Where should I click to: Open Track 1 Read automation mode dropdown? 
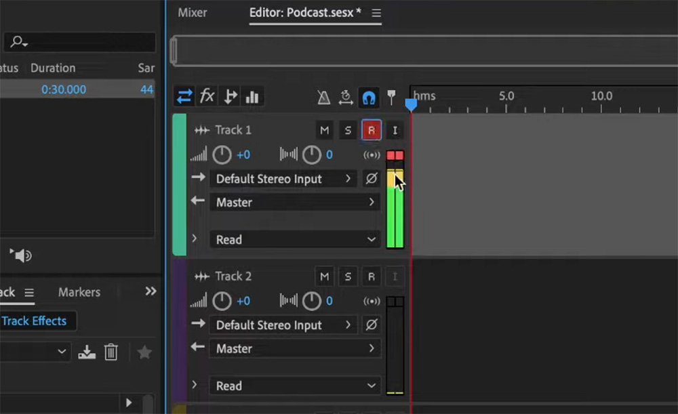click(295, 239)
